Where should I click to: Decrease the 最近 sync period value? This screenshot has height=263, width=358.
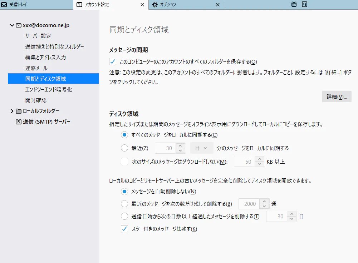pos(180,150)
